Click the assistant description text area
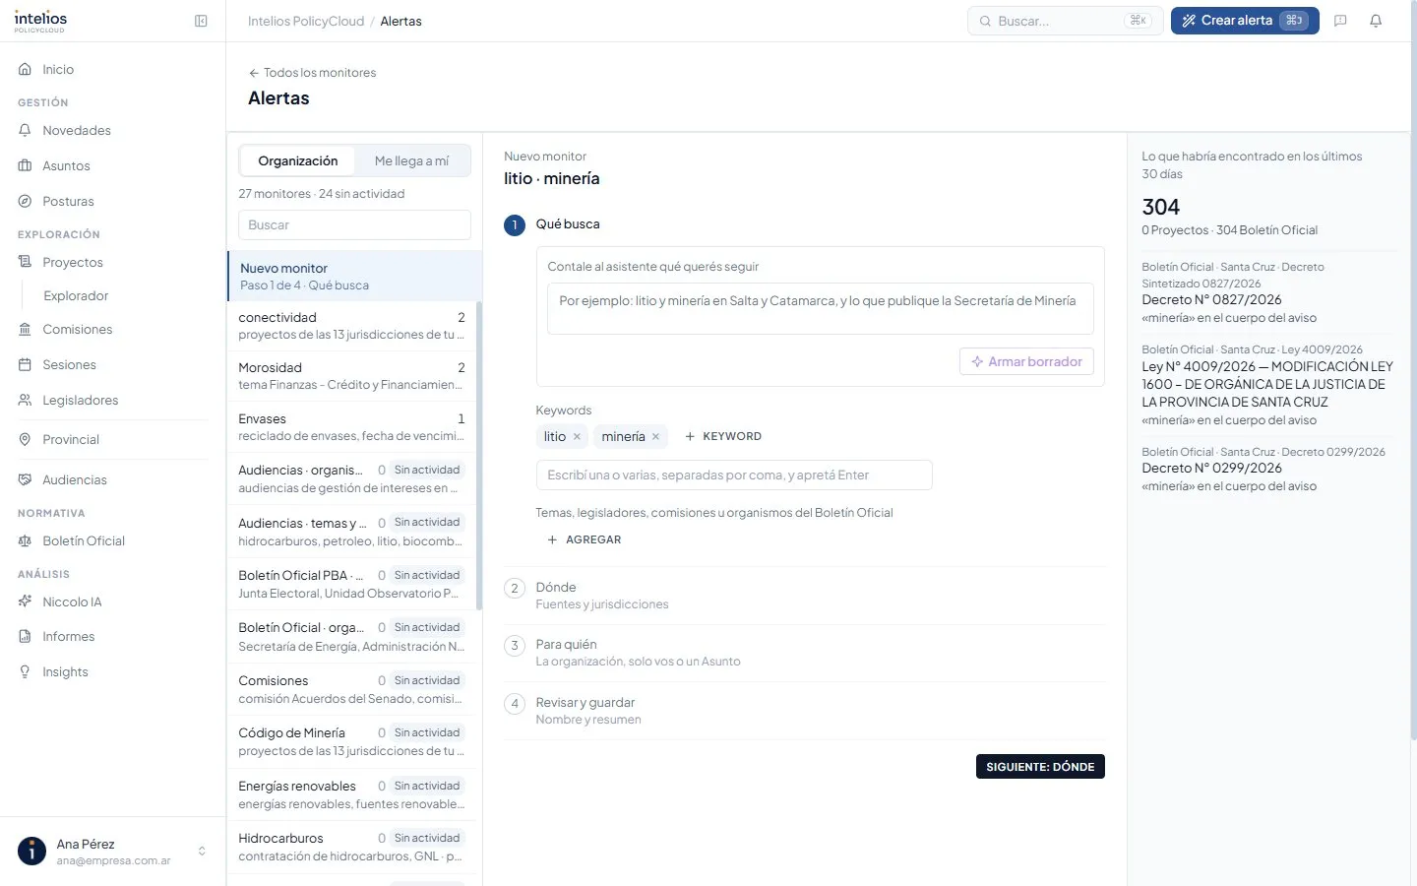This screenshot has width=1417, height=886. [x=820, y=309]
